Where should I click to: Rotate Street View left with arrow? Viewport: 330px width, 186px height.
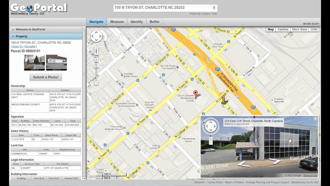pyautogui.click(x=207, y=126)
